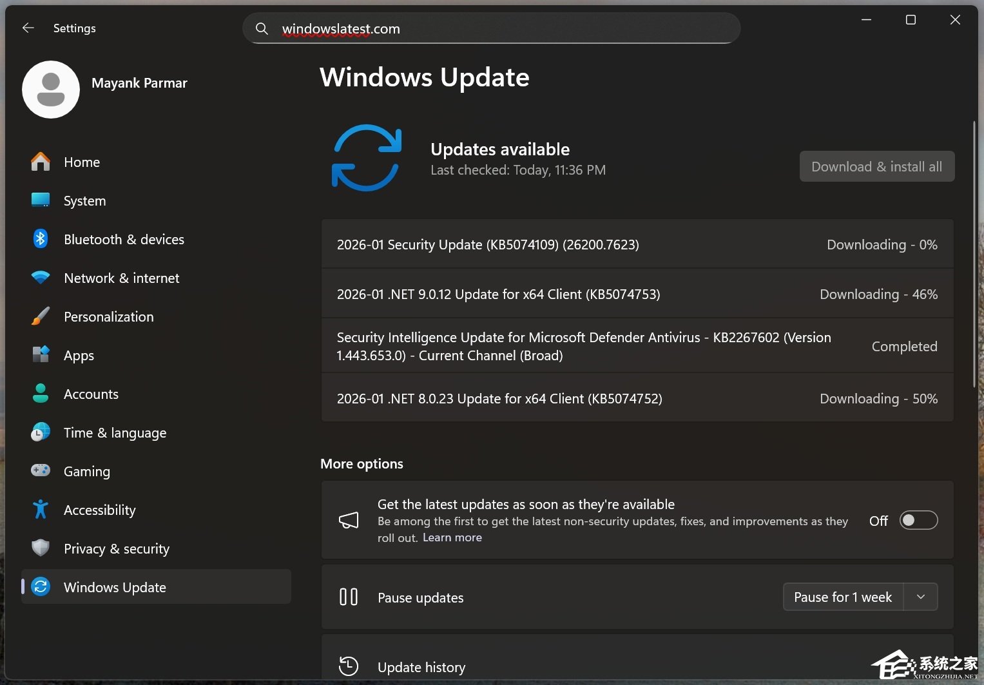The width and height of the screenshot is (984, 685).
Task: Maximize the Settings window
Action: 911,20
